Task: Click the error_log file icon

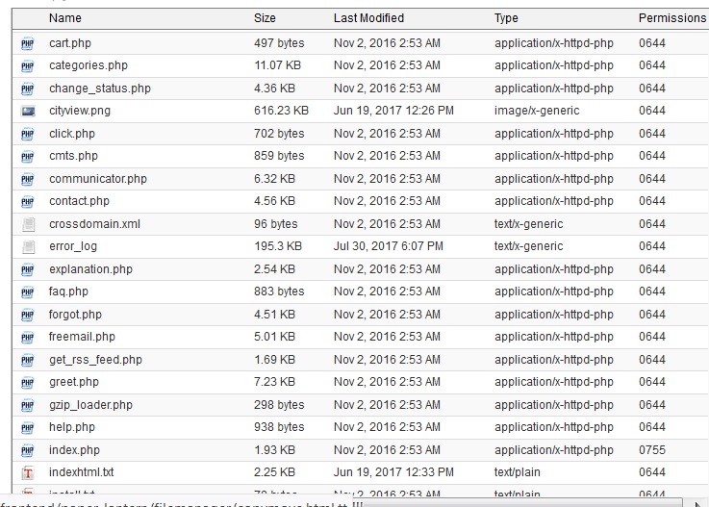Action: pos(27,247)
